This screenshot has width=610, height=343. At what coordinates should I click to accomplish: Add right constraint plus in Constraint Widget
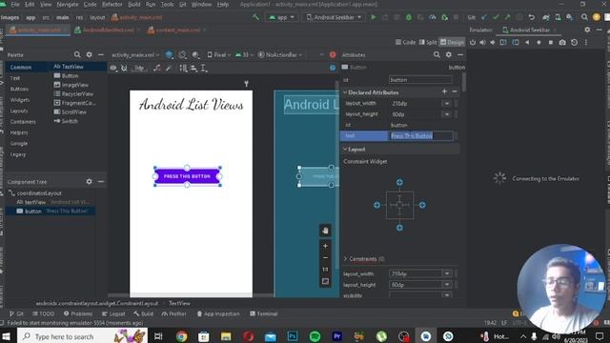pos(422,205)
